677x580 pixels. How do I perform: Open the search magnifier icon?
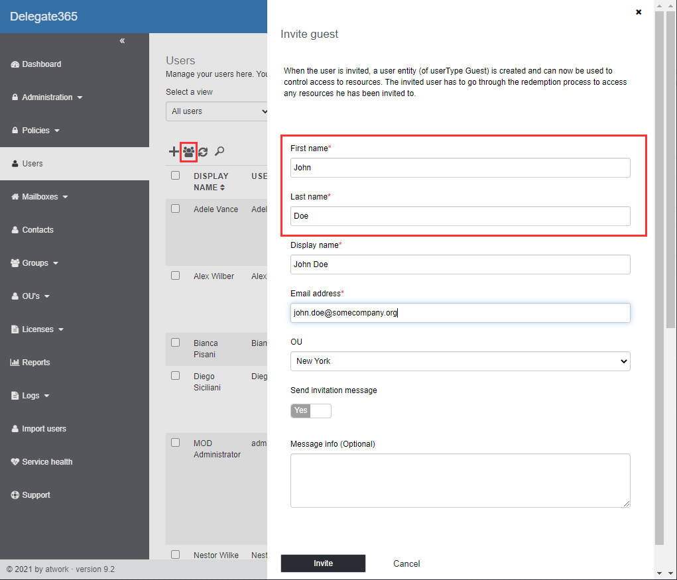(x=219, y=152)
